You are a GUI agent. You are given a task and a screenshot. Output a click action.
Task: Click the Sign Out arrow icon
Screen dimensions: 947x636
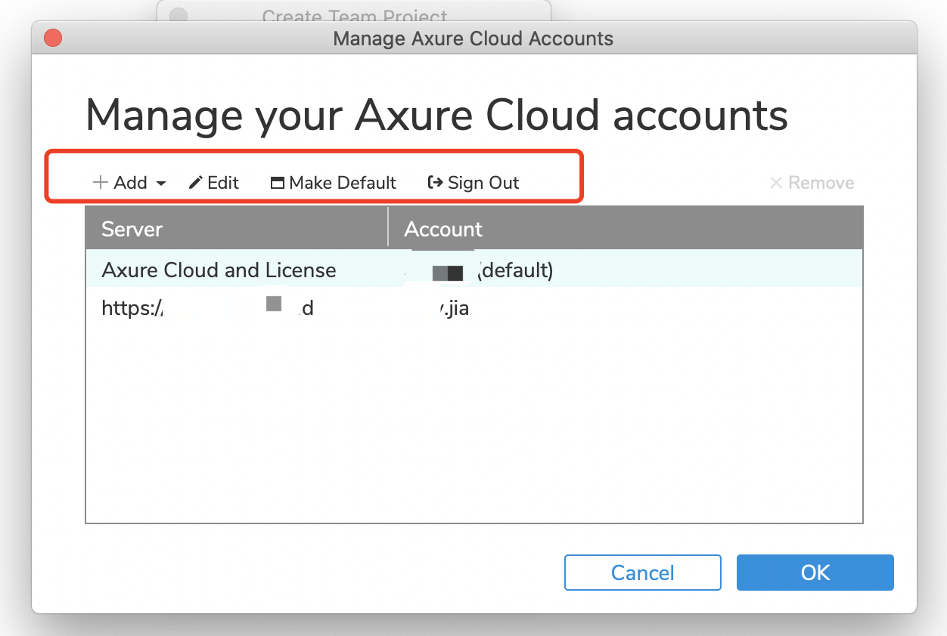click(435, 183)
